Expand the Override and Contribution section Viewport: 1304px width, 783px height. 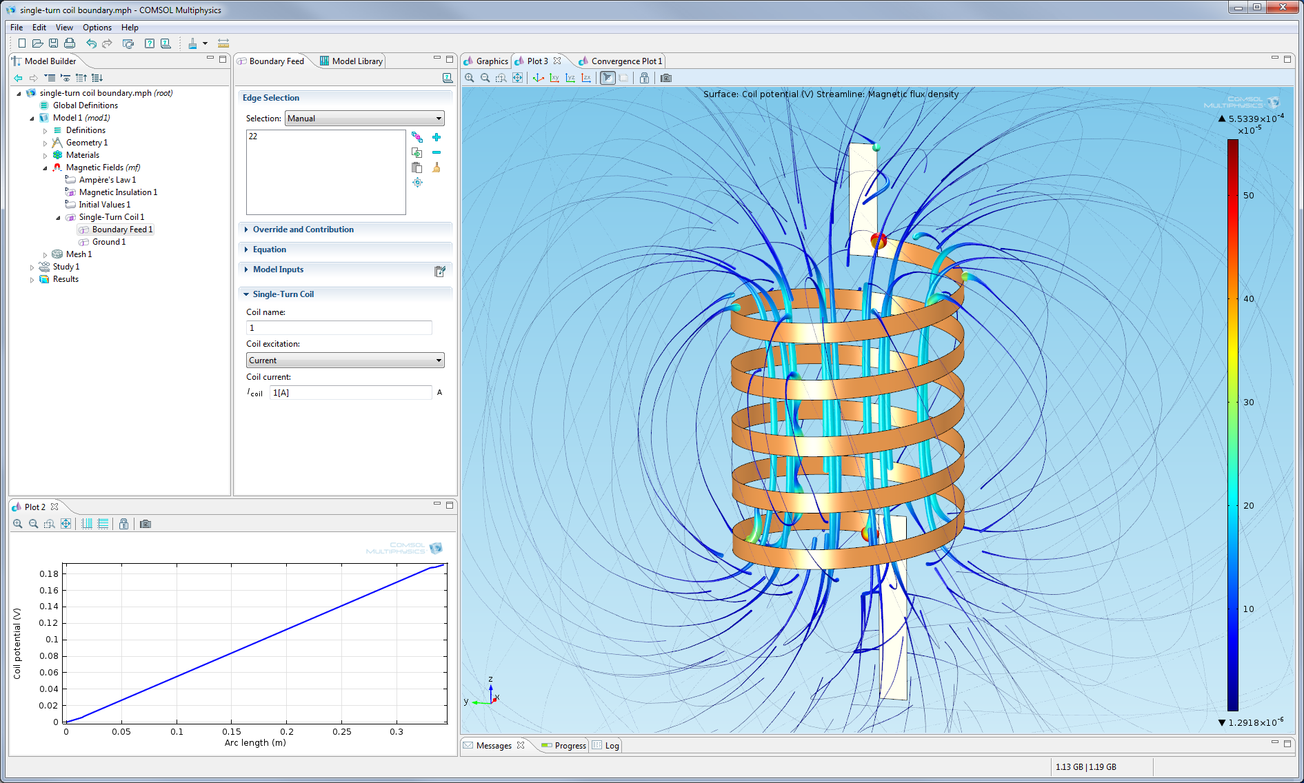[x=303, y=230]
